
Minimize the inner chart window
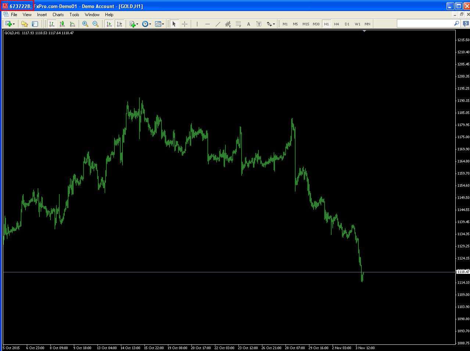pos(455,15)
